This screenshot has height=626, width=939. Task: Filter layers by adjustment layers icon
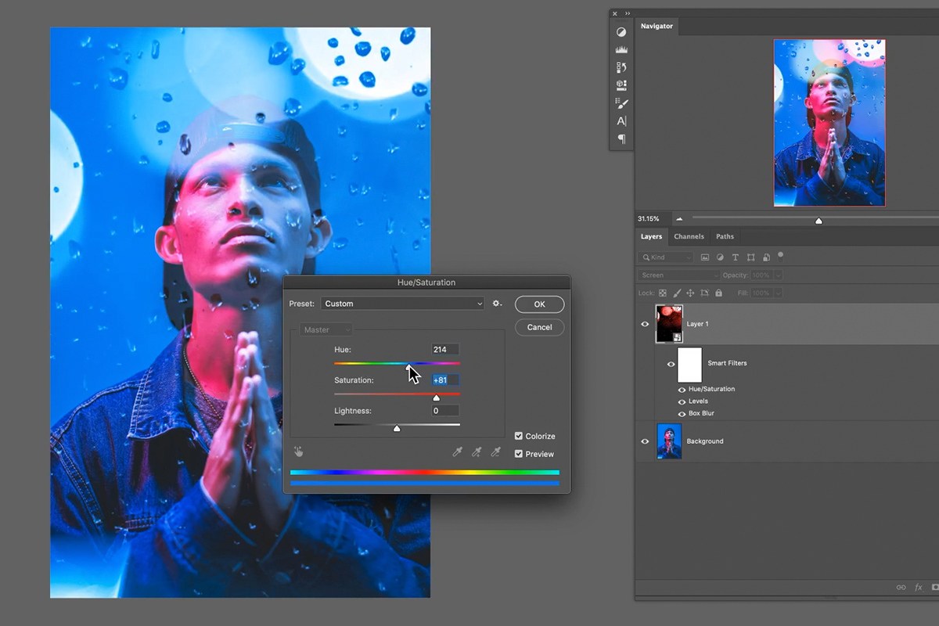click(720, 257)
